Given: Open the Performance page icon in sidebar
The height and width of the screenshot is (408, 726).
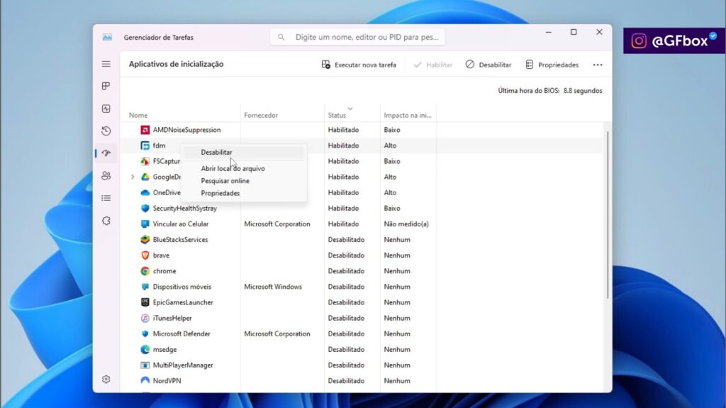Looking at the screenshot, I should pos(106,109).
